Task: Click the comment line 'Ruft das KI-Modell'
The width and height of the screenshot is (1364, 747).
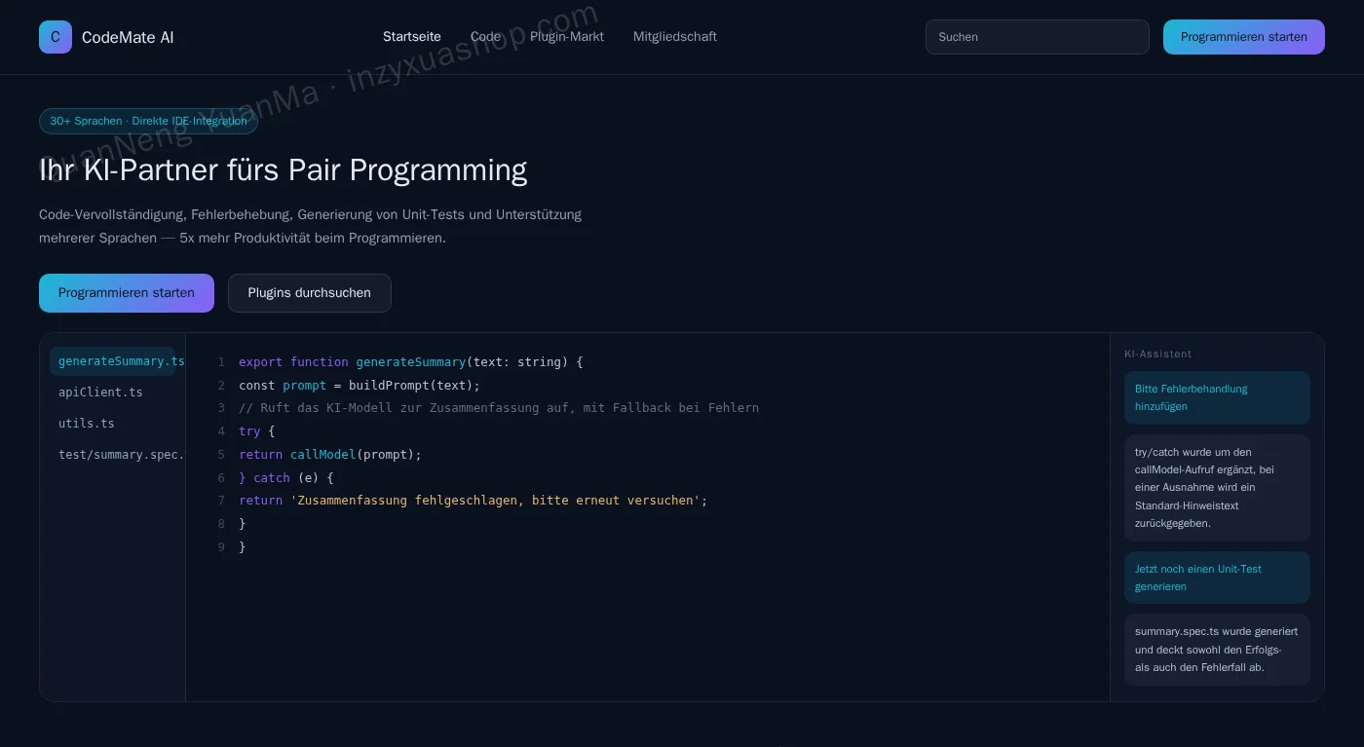Action: click(499, 408)
